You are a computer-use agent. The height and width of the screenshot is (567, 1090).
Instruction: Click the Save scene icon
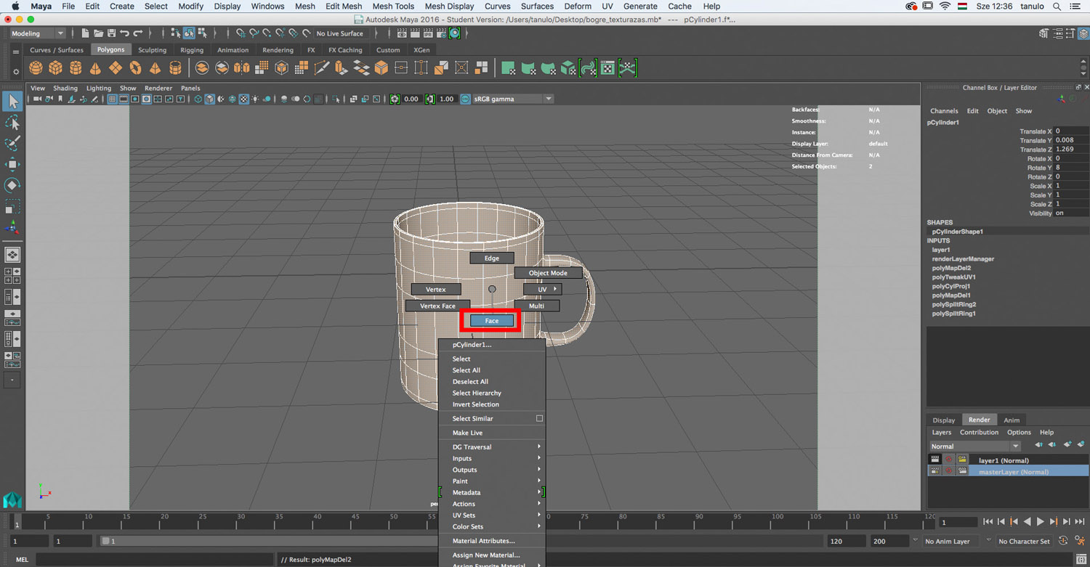click(111, 33)
